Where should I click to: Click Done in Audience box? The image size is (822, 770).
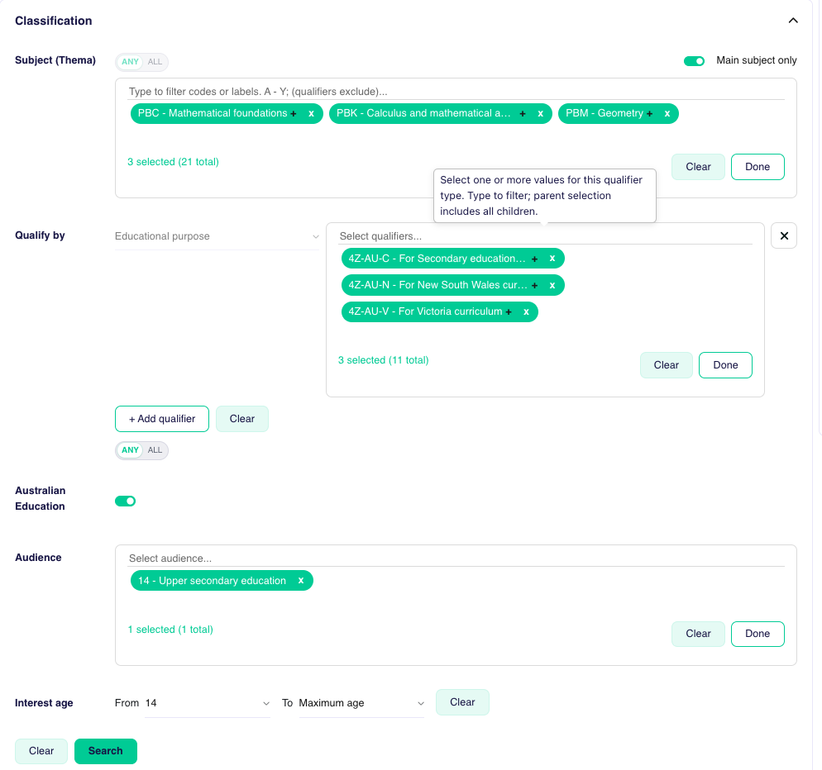coord(757,634)
